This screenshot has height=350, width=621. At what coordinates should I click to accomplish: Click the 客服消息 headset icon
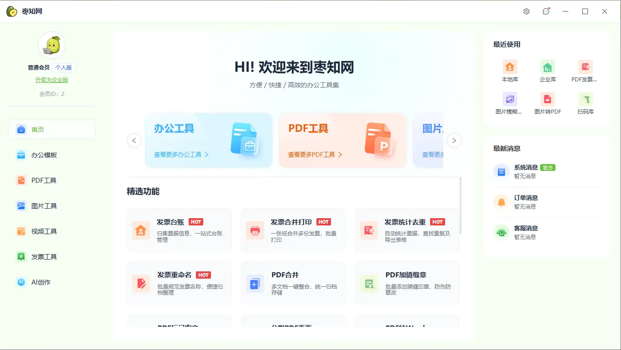[501, 232]
